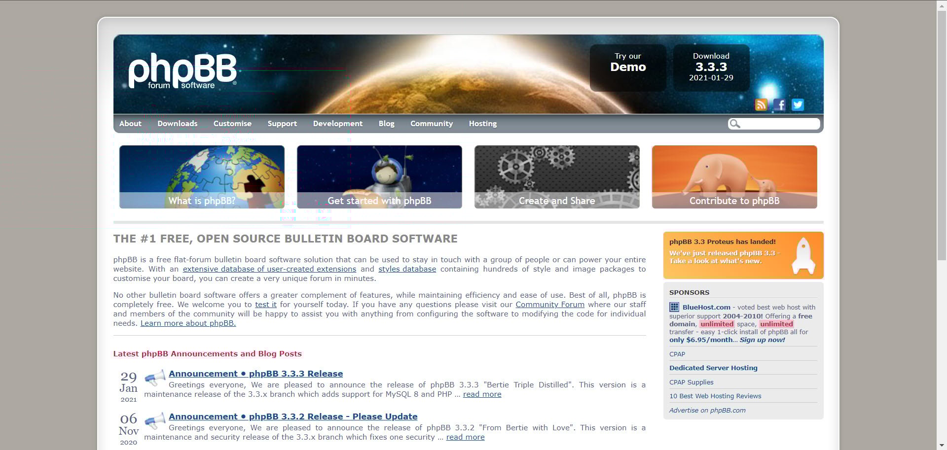947x450 pixels.
Task: Click 'Advertise on phpBB.com' link
Action: [707, 410]
